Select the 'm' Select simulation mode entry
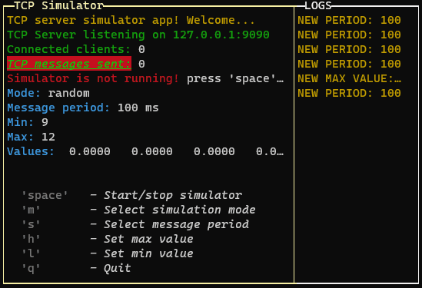 [x=138, y=210]
